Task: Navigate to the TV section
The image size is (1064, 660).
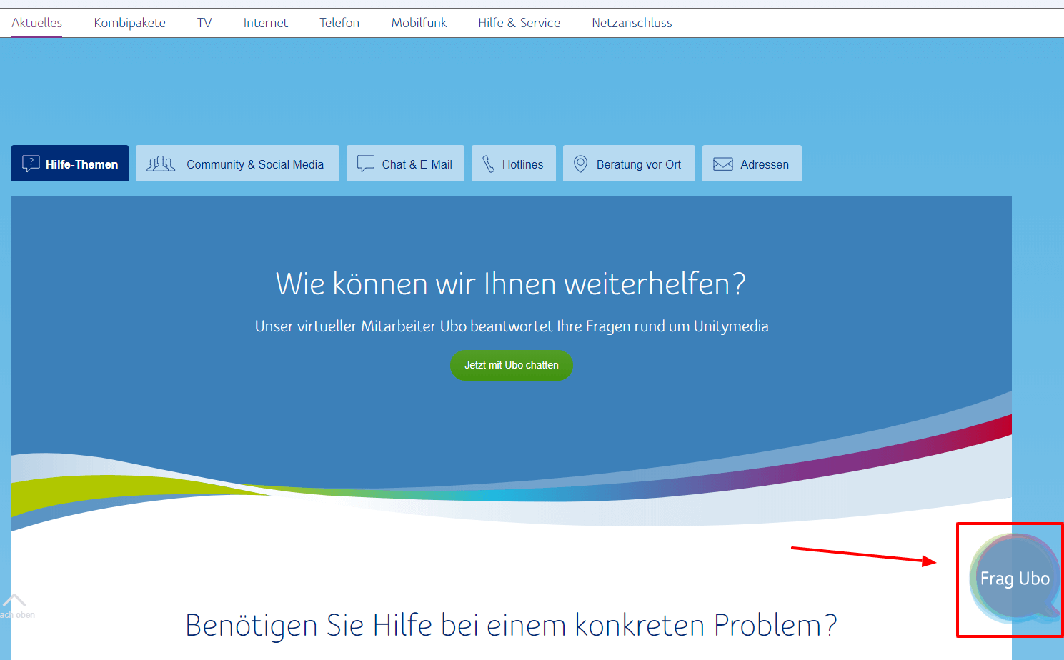Action: [205, 22]
